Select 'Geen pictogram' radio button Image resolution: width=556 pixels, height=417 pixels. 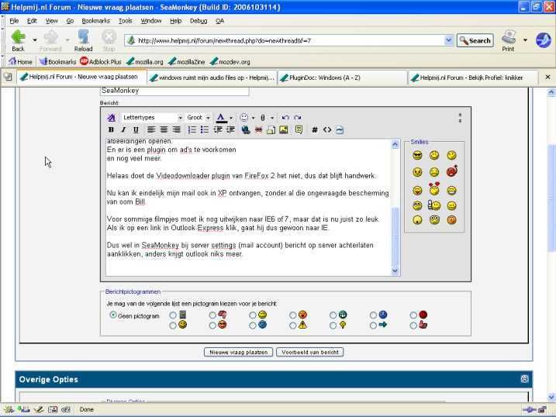(113, 315)
